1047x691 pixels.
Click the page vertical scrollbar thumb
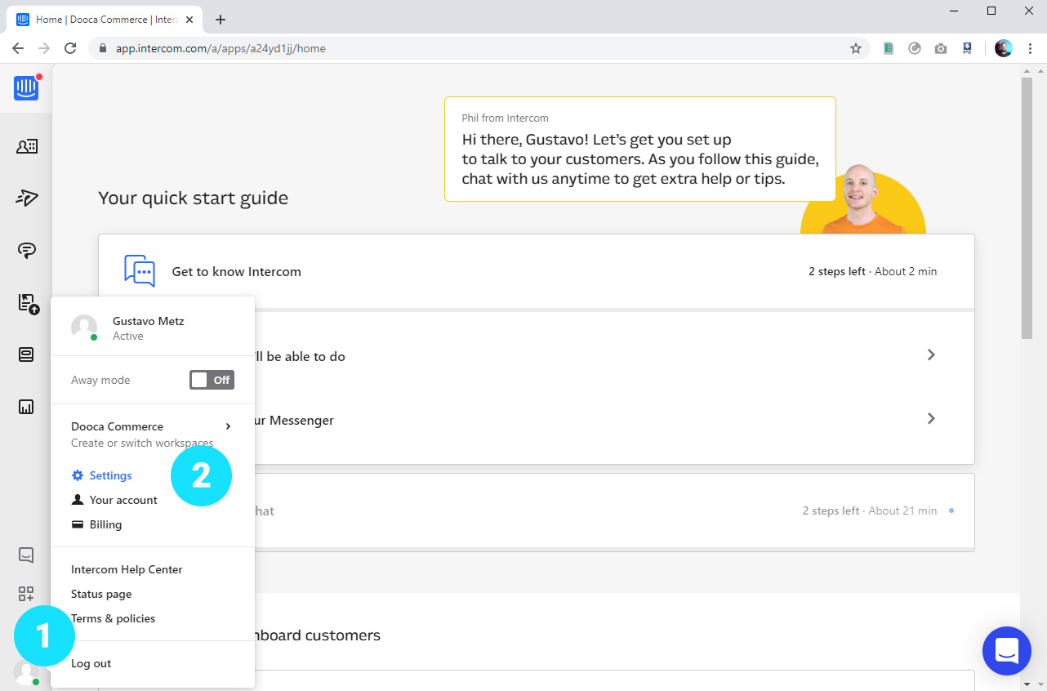pos(1027,208)
